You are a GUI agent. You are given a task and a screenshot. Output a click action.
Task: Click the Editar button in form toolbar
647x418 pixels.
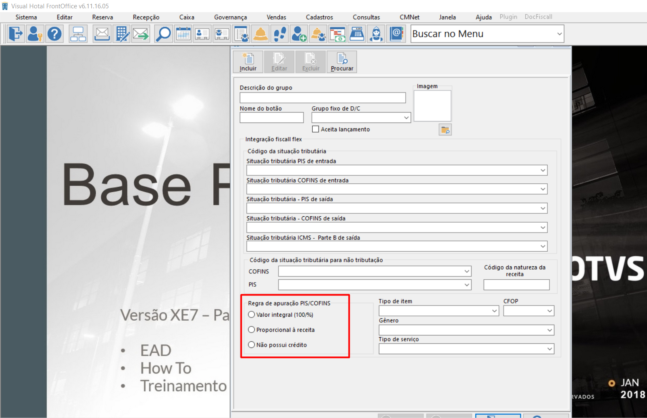click(x=279, y=62)
